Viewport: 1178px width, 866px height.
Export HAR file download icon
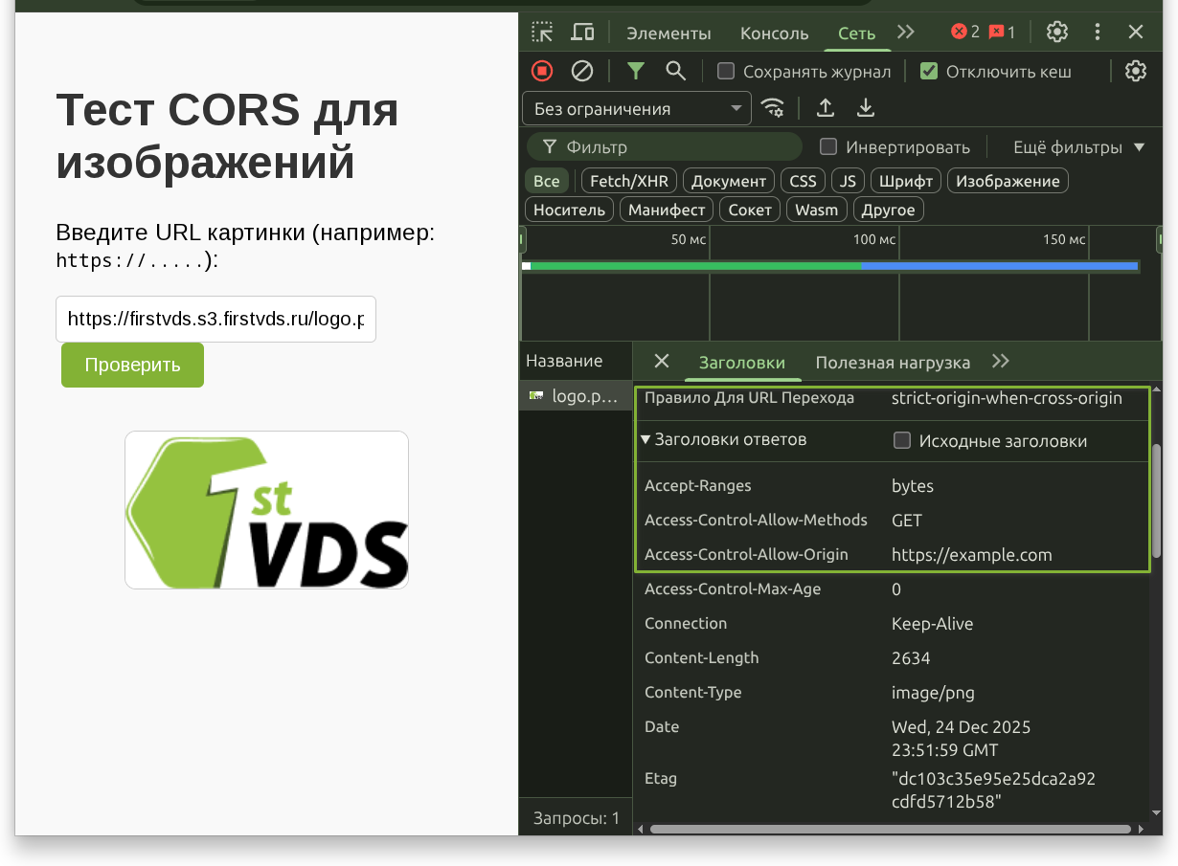click(x=866, y=108)
